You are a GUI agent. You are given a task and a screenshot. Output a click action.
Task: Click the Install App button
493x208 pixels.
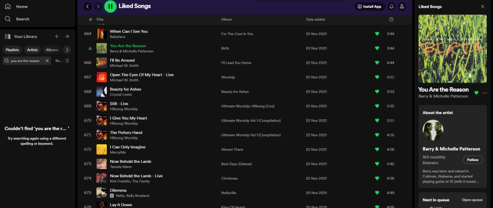click(x=369, y=6)
